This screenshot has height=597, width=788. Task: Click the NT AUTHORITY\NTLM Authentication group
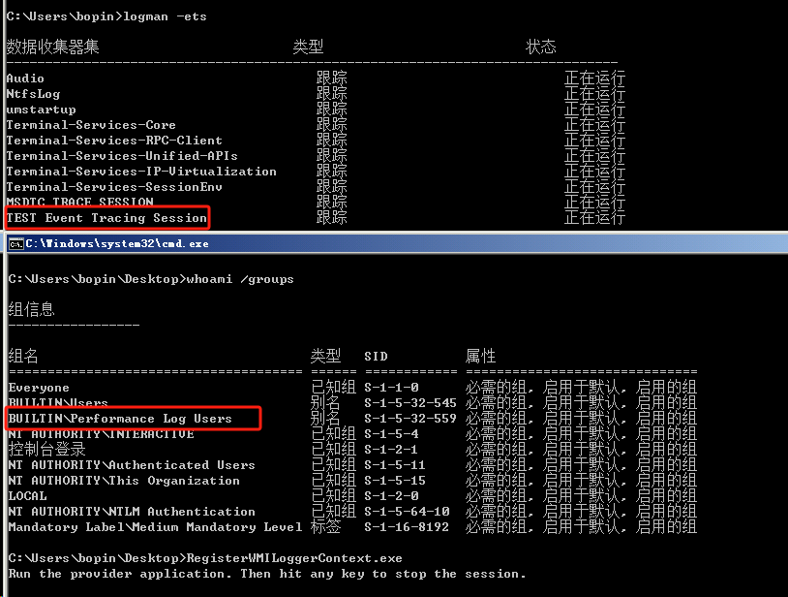pyautogui.click(x=132, y=512)
